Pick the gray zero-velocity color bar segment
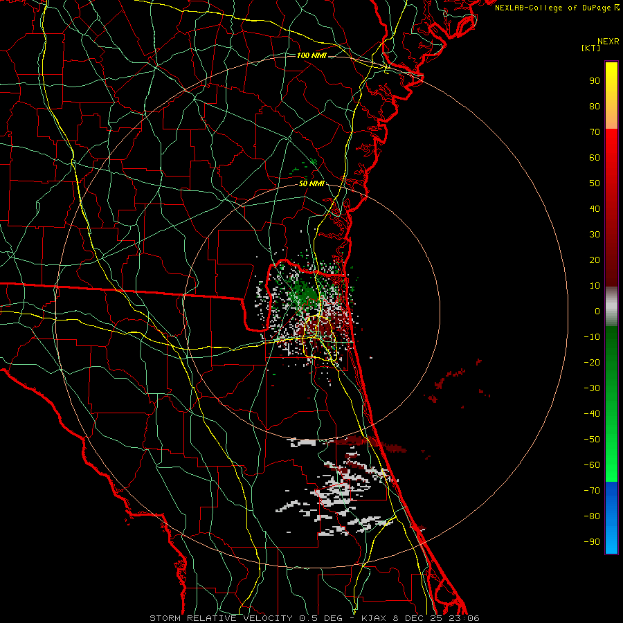 [x=611, y=307]
